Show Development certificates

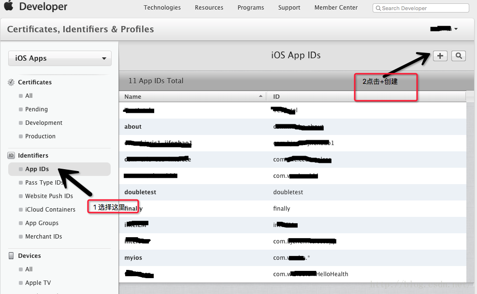coord(44,123)
